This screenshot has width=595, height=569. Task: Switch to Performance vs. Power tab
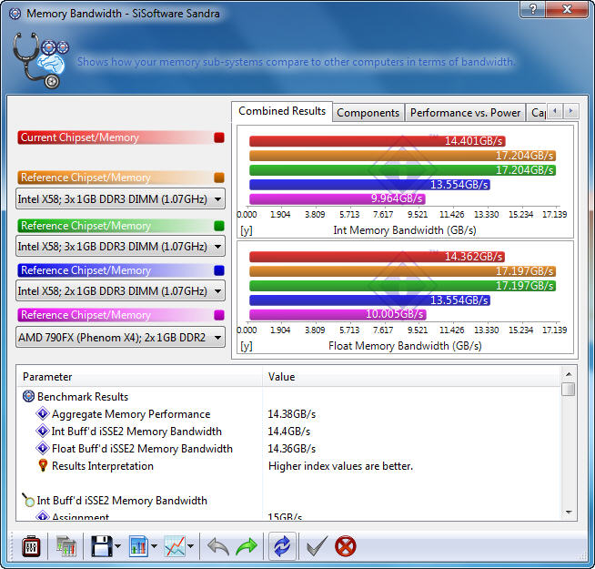pos(465,113)
